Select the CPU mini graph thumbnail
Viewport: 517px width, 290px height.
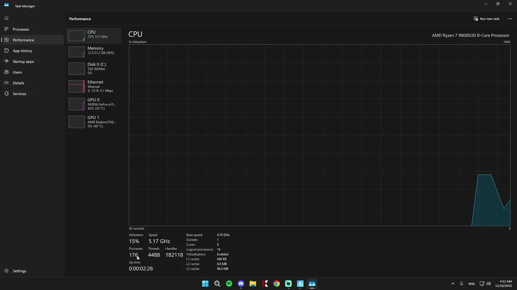click(x=77, y=35)
